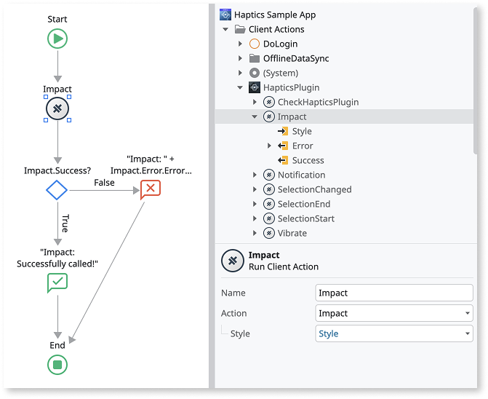The image size is (488, 399).
Task: Click the SelectionChanged action icon
Action: [269, 189]
